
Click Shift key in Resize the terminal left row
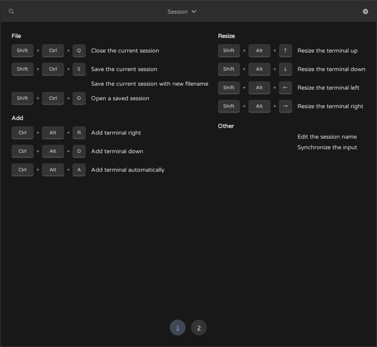pos(228,87)
